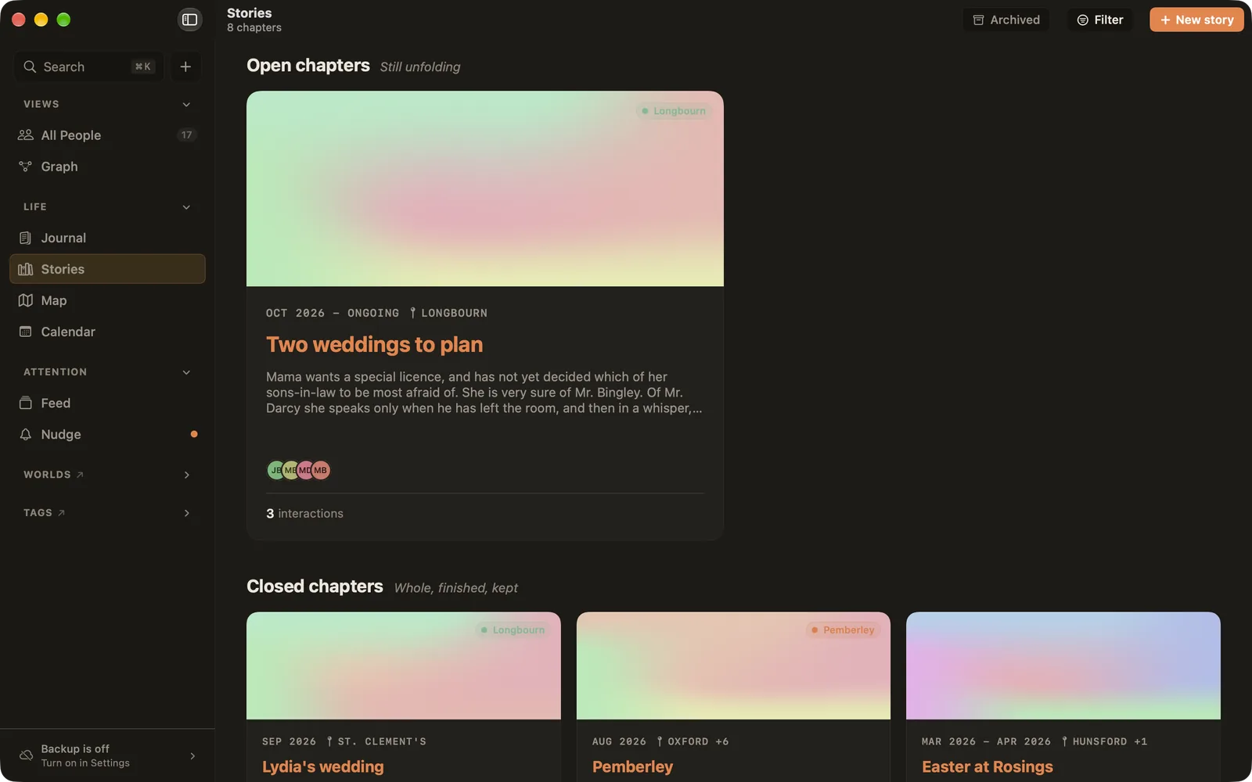The width and height of the screenshot is (1252, 782).
Task: Open the Journal section
Action: click(107, 238)
